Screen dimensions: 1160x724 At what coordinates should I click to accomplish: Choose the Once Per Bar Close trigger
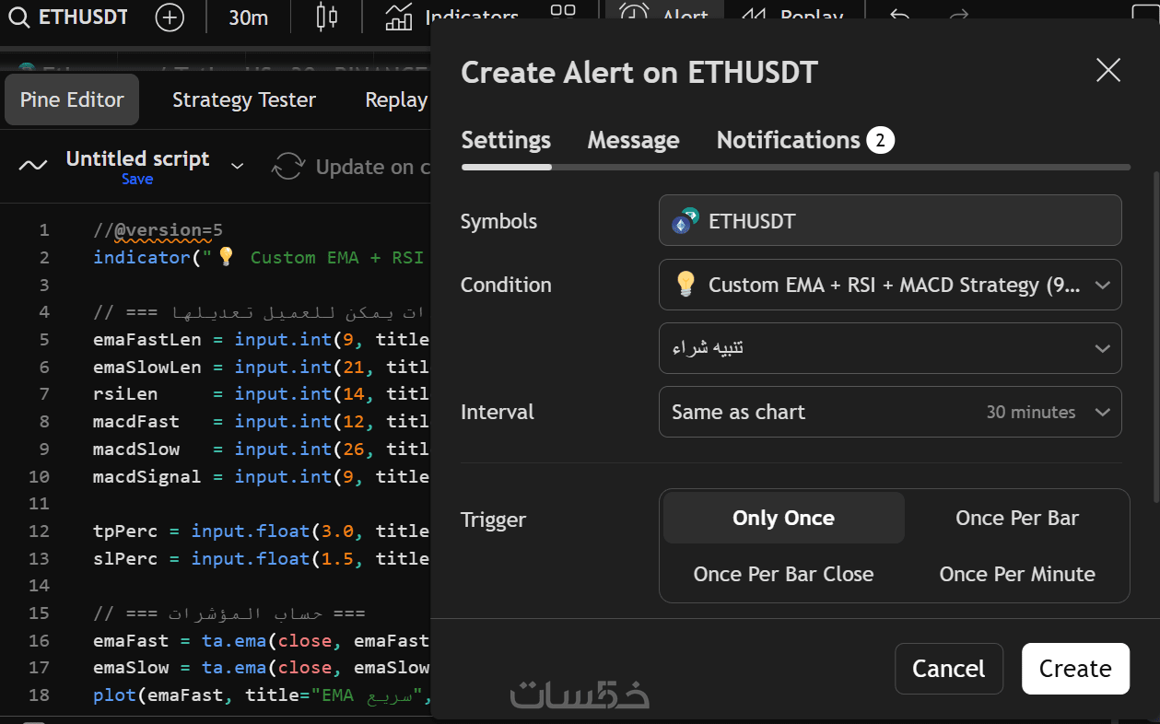coord(783,574)
